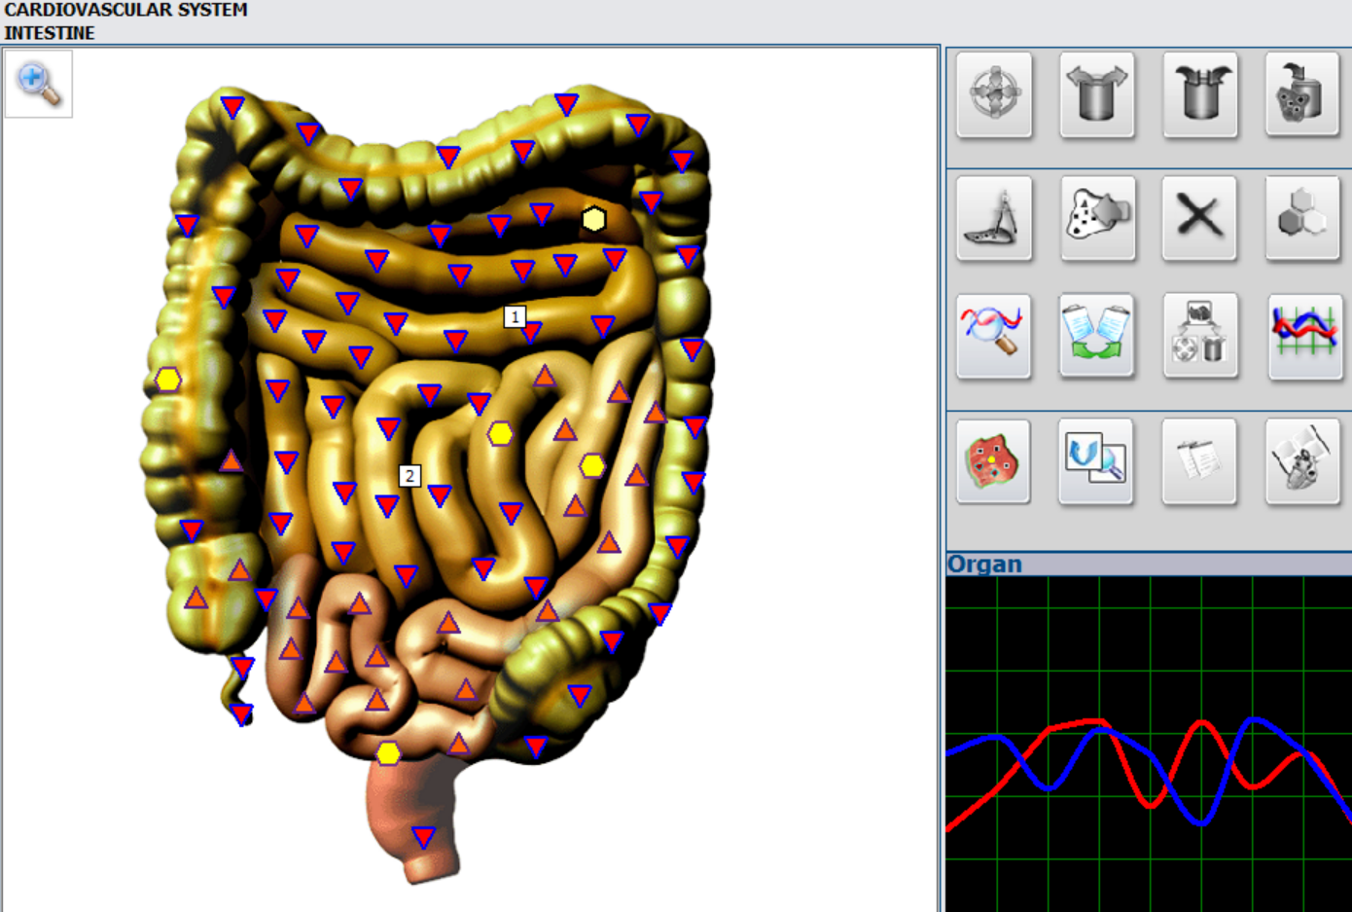Click the four-arrow crosshair target icon
The height and width of the screenshot is (912, 1352).
tap(994, 94)
